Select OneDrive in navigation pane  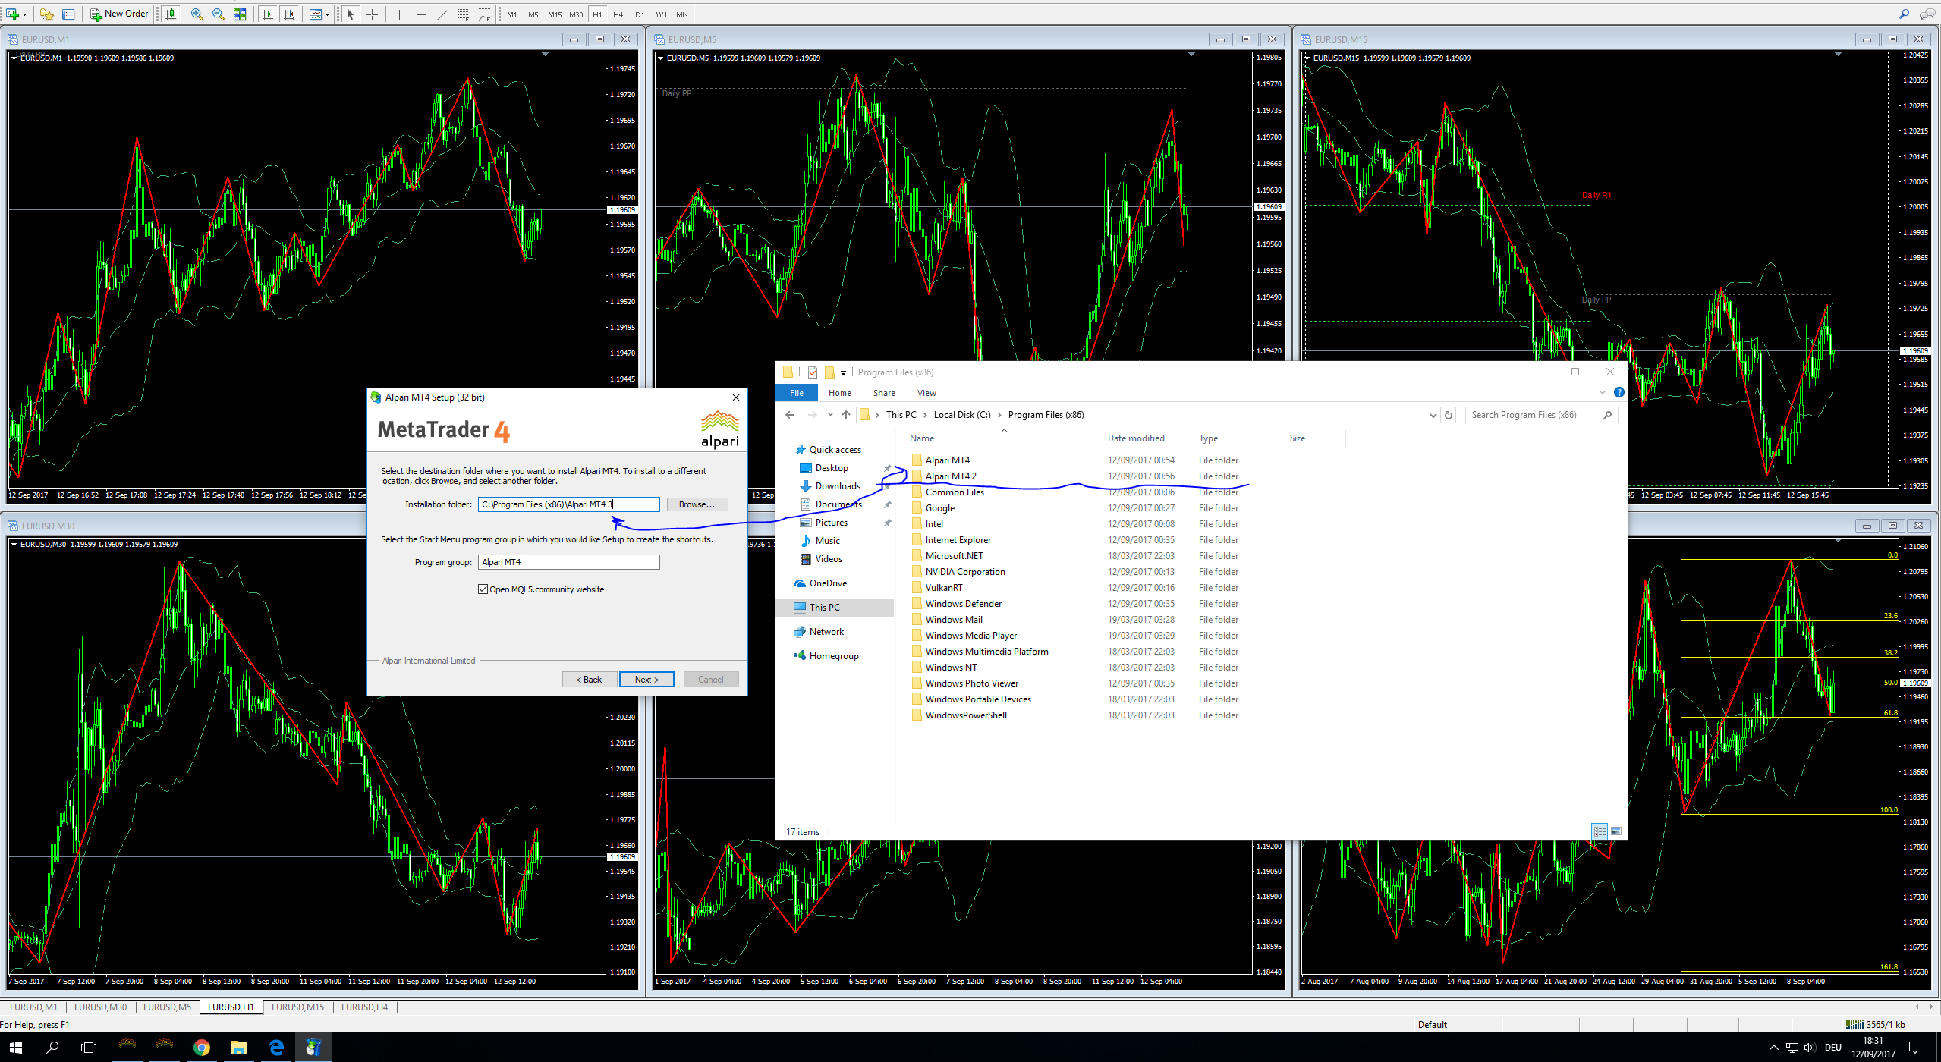[x=828, y=583]
